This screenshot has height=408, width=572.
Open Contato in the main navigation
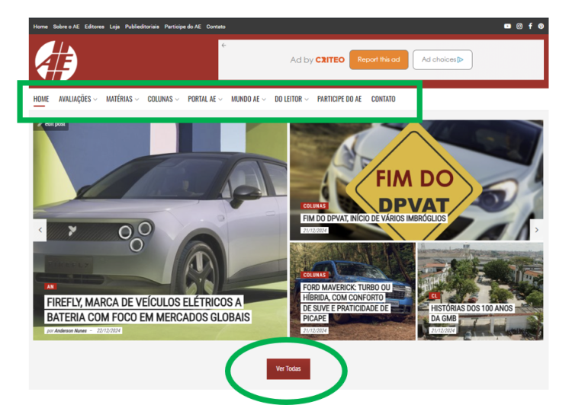click(x=383, y=99)
